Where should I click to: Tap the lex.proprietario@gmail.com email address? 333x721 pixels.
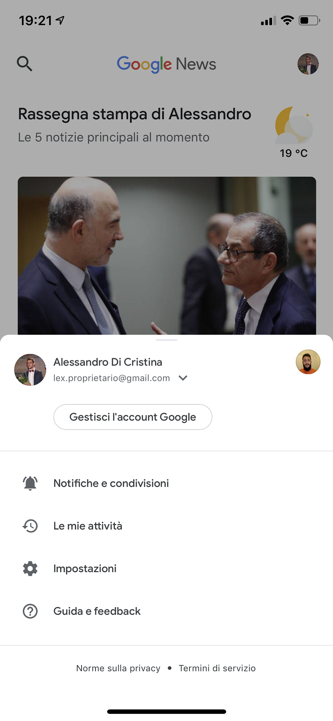[x=112, y=378]
